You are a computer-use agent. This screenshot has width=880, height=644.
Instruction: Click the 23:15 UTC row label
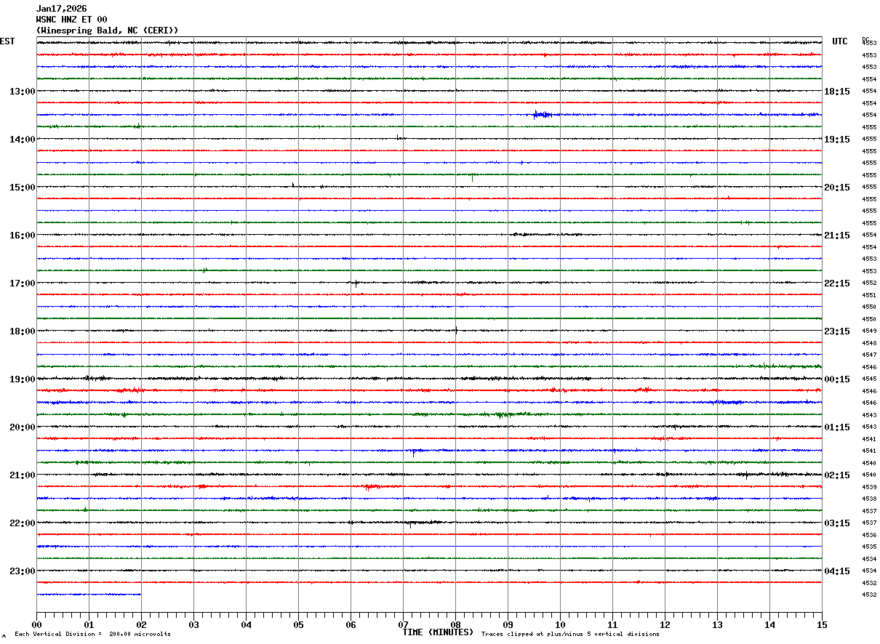click(x=837, y=331)
